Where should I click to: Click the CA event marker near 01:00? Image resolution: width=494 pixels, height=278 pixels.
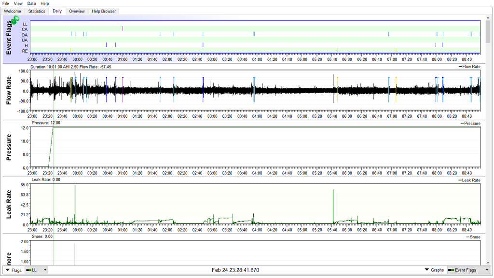(x=123, y=28)
